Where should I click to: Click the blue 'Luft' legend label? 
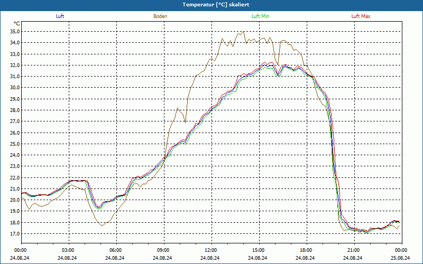point(60,16)
